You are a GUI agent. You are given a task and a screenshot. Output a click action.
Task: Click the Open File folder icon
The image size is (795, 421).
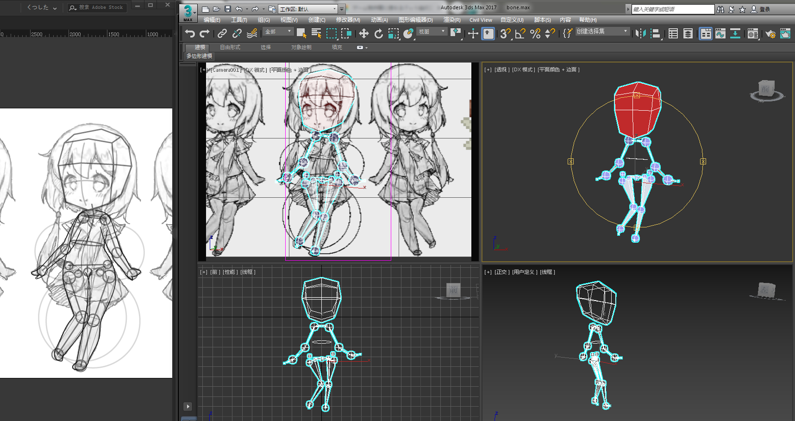click(217, 9)
